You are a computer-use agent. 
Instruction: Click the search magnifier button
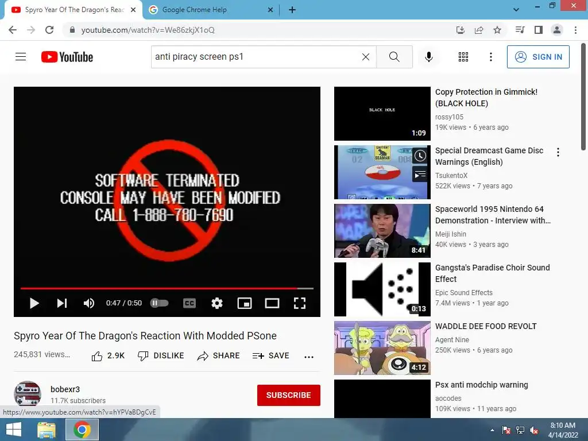(394, 57)
